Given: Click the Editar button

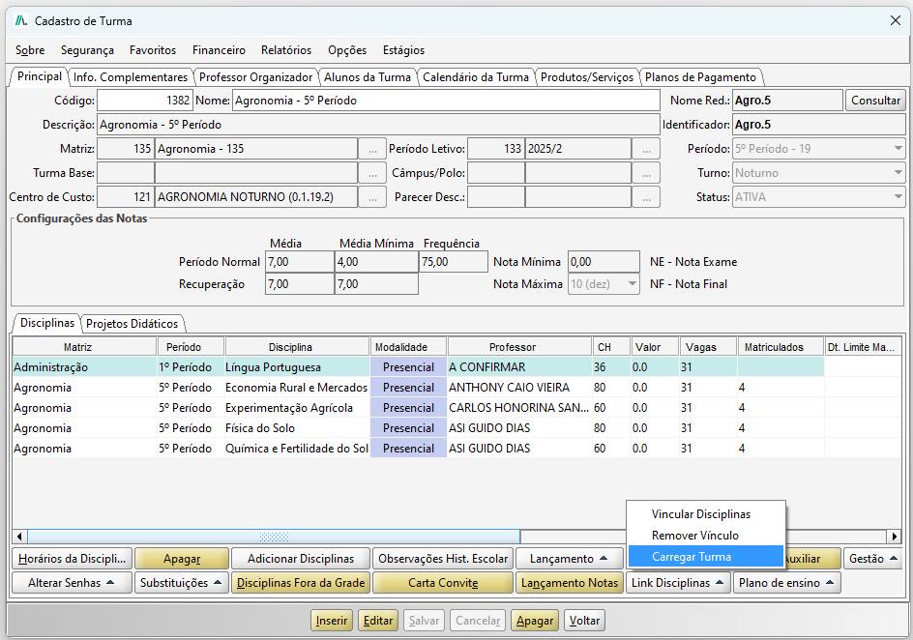Looking at the screenshot, I should pyautogui.click(x=378, y=621).
